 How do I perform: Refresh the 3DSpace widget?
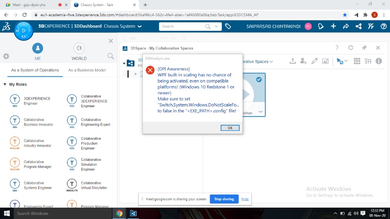click(351, 48)
